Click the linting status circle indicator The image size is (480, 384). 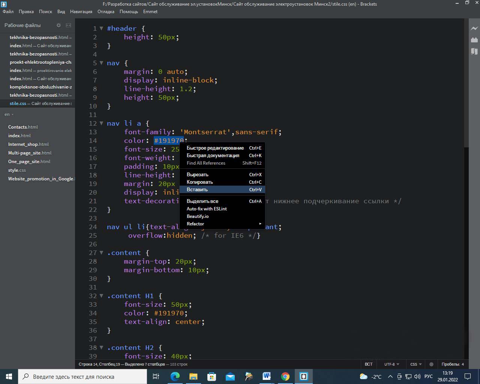tap(431, 364)
